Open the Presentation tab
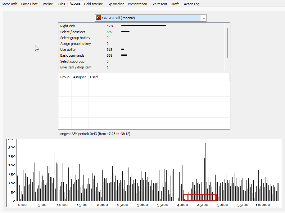The width and height of the screenshot is (285, 213). pyautogui.click(x=138, y=4)
